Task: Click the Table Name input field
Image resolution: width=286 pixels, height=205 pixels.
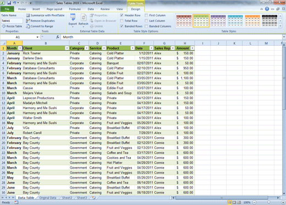Action: click(12, 21)
